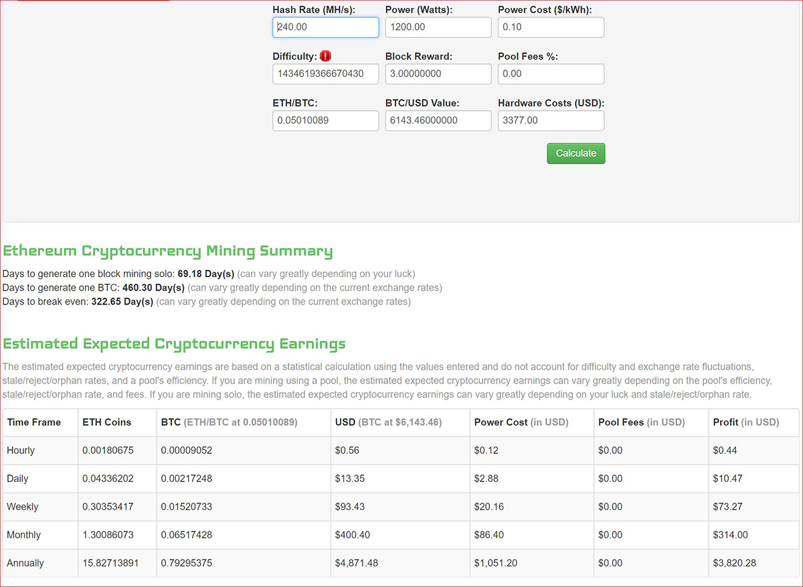Click the BTC (ETH/BTC at 0.05010089) column header
The height and width of the screenshot is (587, 803).
tap(229, 422)
